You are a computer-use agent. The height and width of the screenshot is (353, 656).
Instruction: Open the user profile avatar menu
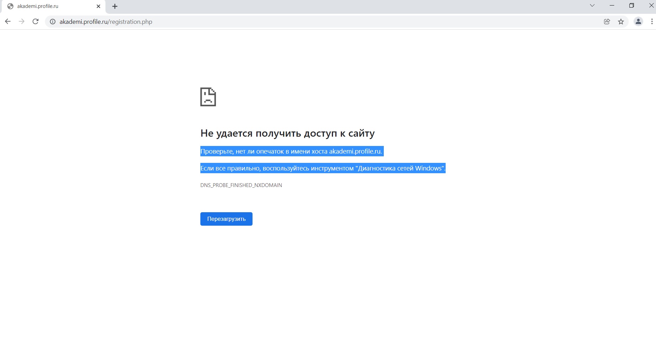pyautogui.click(x=638, y=21)
